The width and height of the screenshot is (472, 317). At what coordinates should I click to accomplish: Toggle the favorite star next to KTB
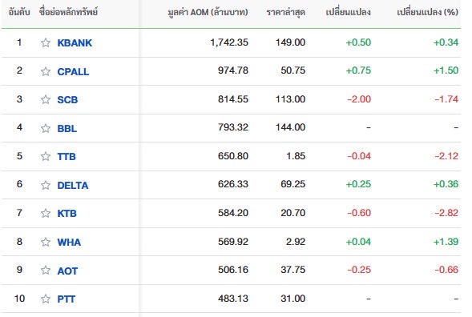pyautogui.click(x=46, y=213)
